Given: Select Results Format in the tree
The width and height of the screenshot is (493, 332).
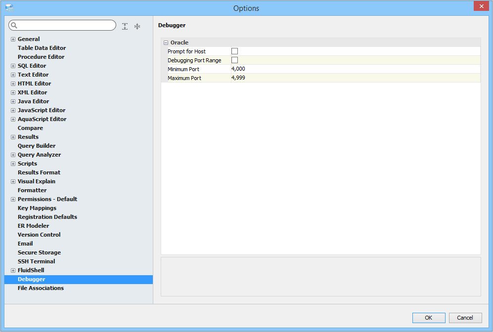Looking at the screenshot, I should pyautogui.click(x=39, y=172).
